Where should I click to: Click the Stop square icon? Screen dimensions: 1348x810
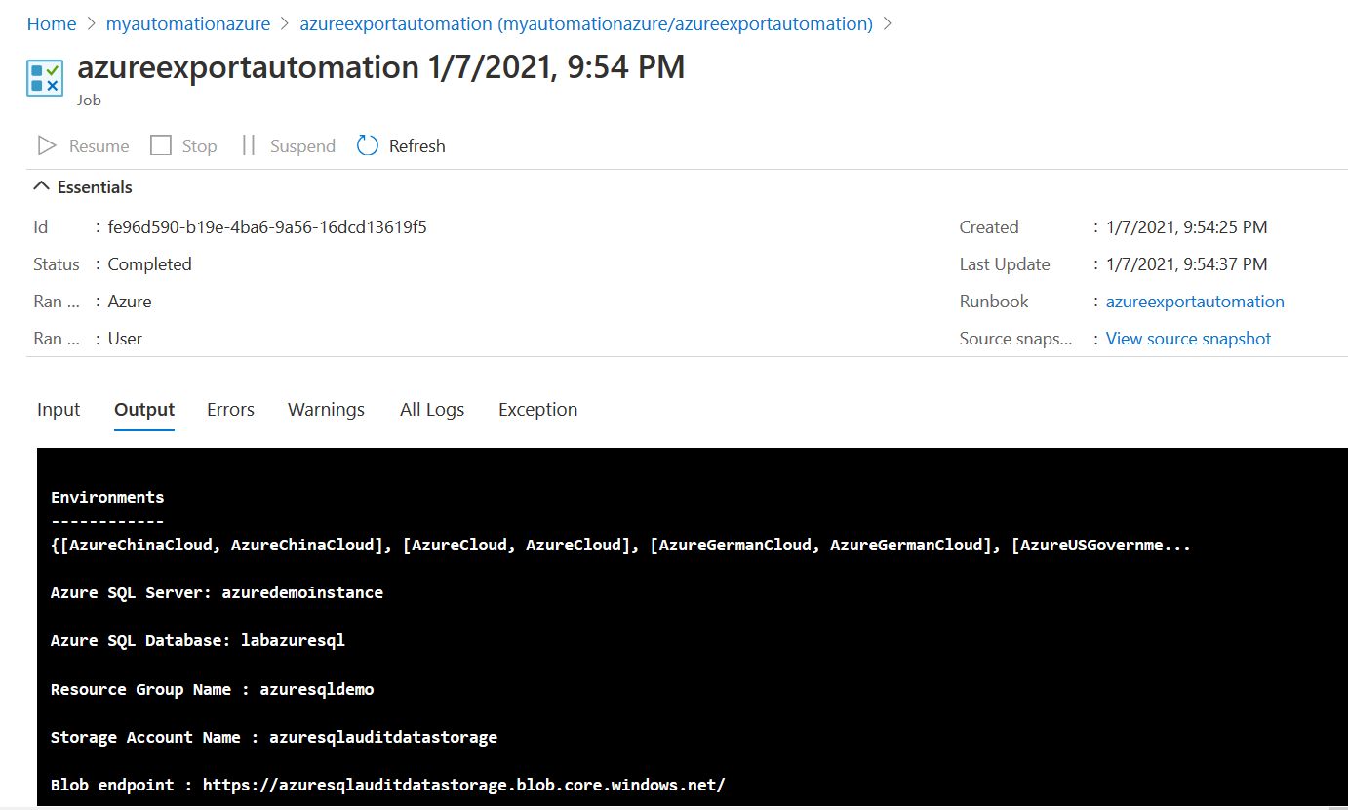161,145
